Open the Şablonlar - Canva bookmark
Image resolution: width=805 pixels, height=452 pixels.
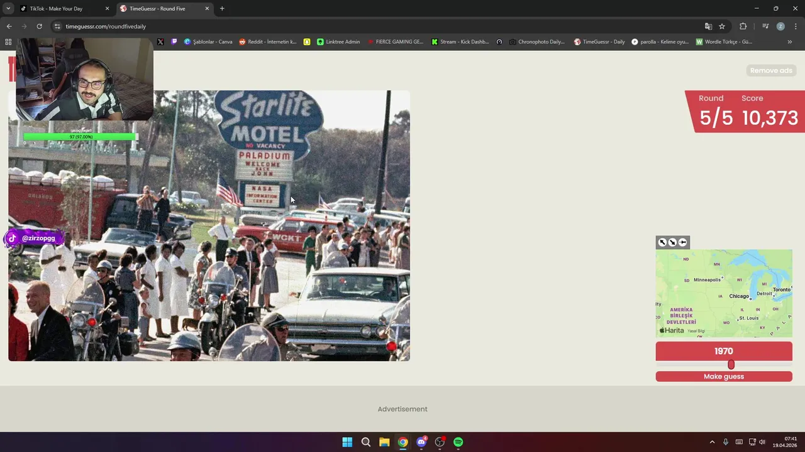pyautogui.click(x=208, y=42)
